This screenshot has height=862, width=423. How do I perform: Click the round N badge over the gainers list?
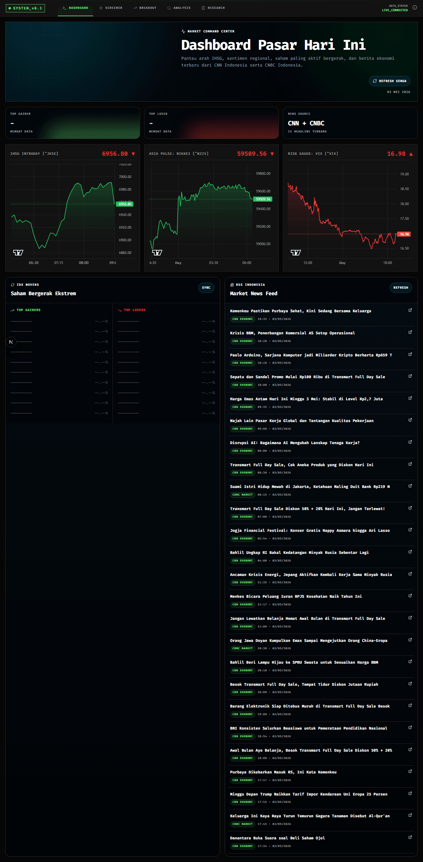pyautogui.click(x=11, y=342)
